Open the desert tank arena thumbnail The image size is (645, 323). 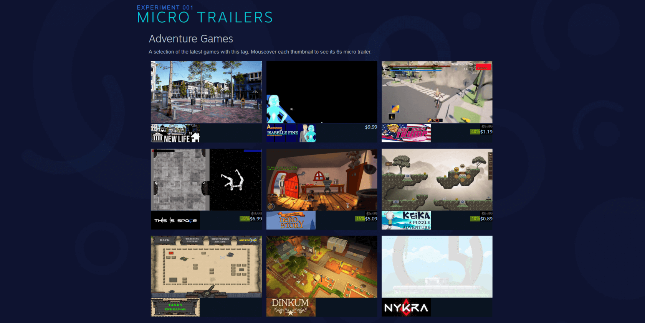pyautogui.click(x=206, y=267)
